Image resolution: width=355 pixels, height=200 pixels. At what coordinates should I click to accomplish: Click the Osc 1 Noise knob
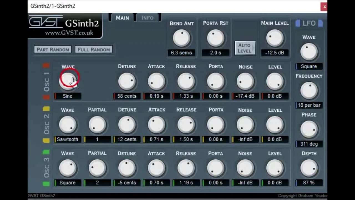[x=245, y=81]
